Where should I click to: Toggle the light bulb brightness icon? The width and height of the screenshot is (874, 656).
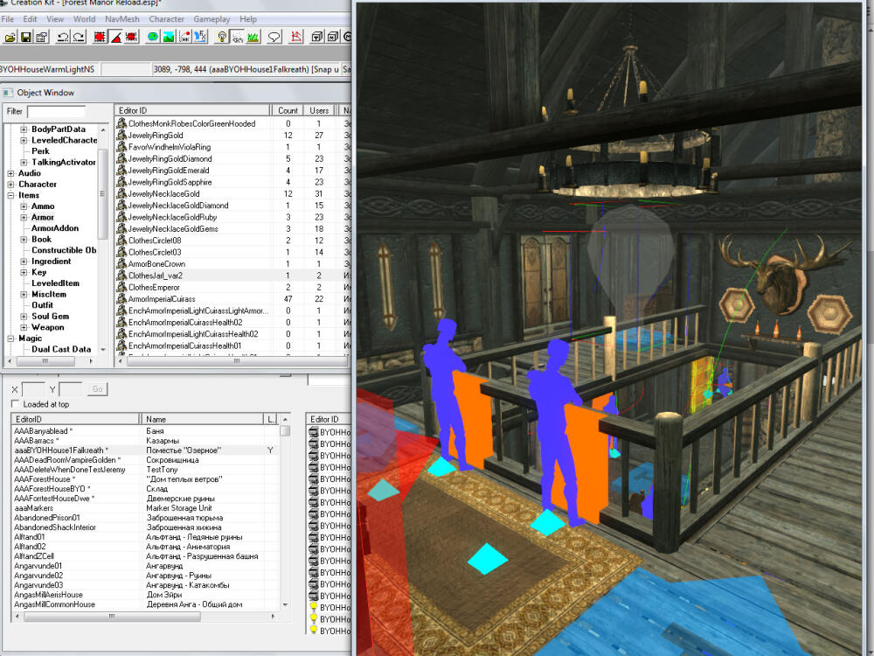click(x=222, y=38)
